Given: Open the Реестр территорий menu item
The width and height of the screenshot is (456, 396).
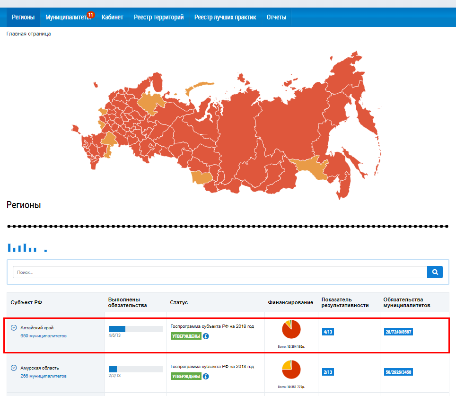Looking at the screenshot, I should pyautogui.click(x=158, y=18).
